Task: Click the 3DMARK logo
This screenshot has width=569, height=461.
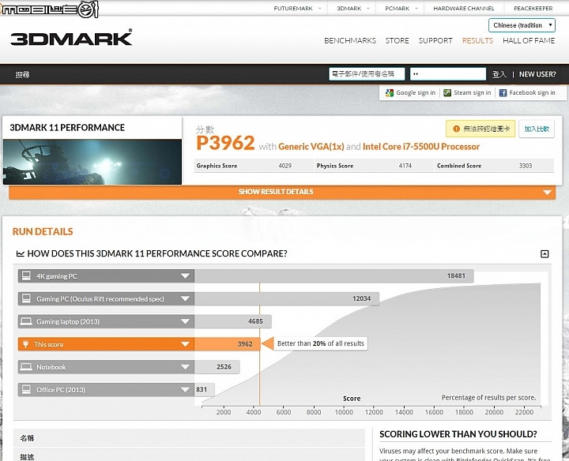Action: (x=71, y=38)
